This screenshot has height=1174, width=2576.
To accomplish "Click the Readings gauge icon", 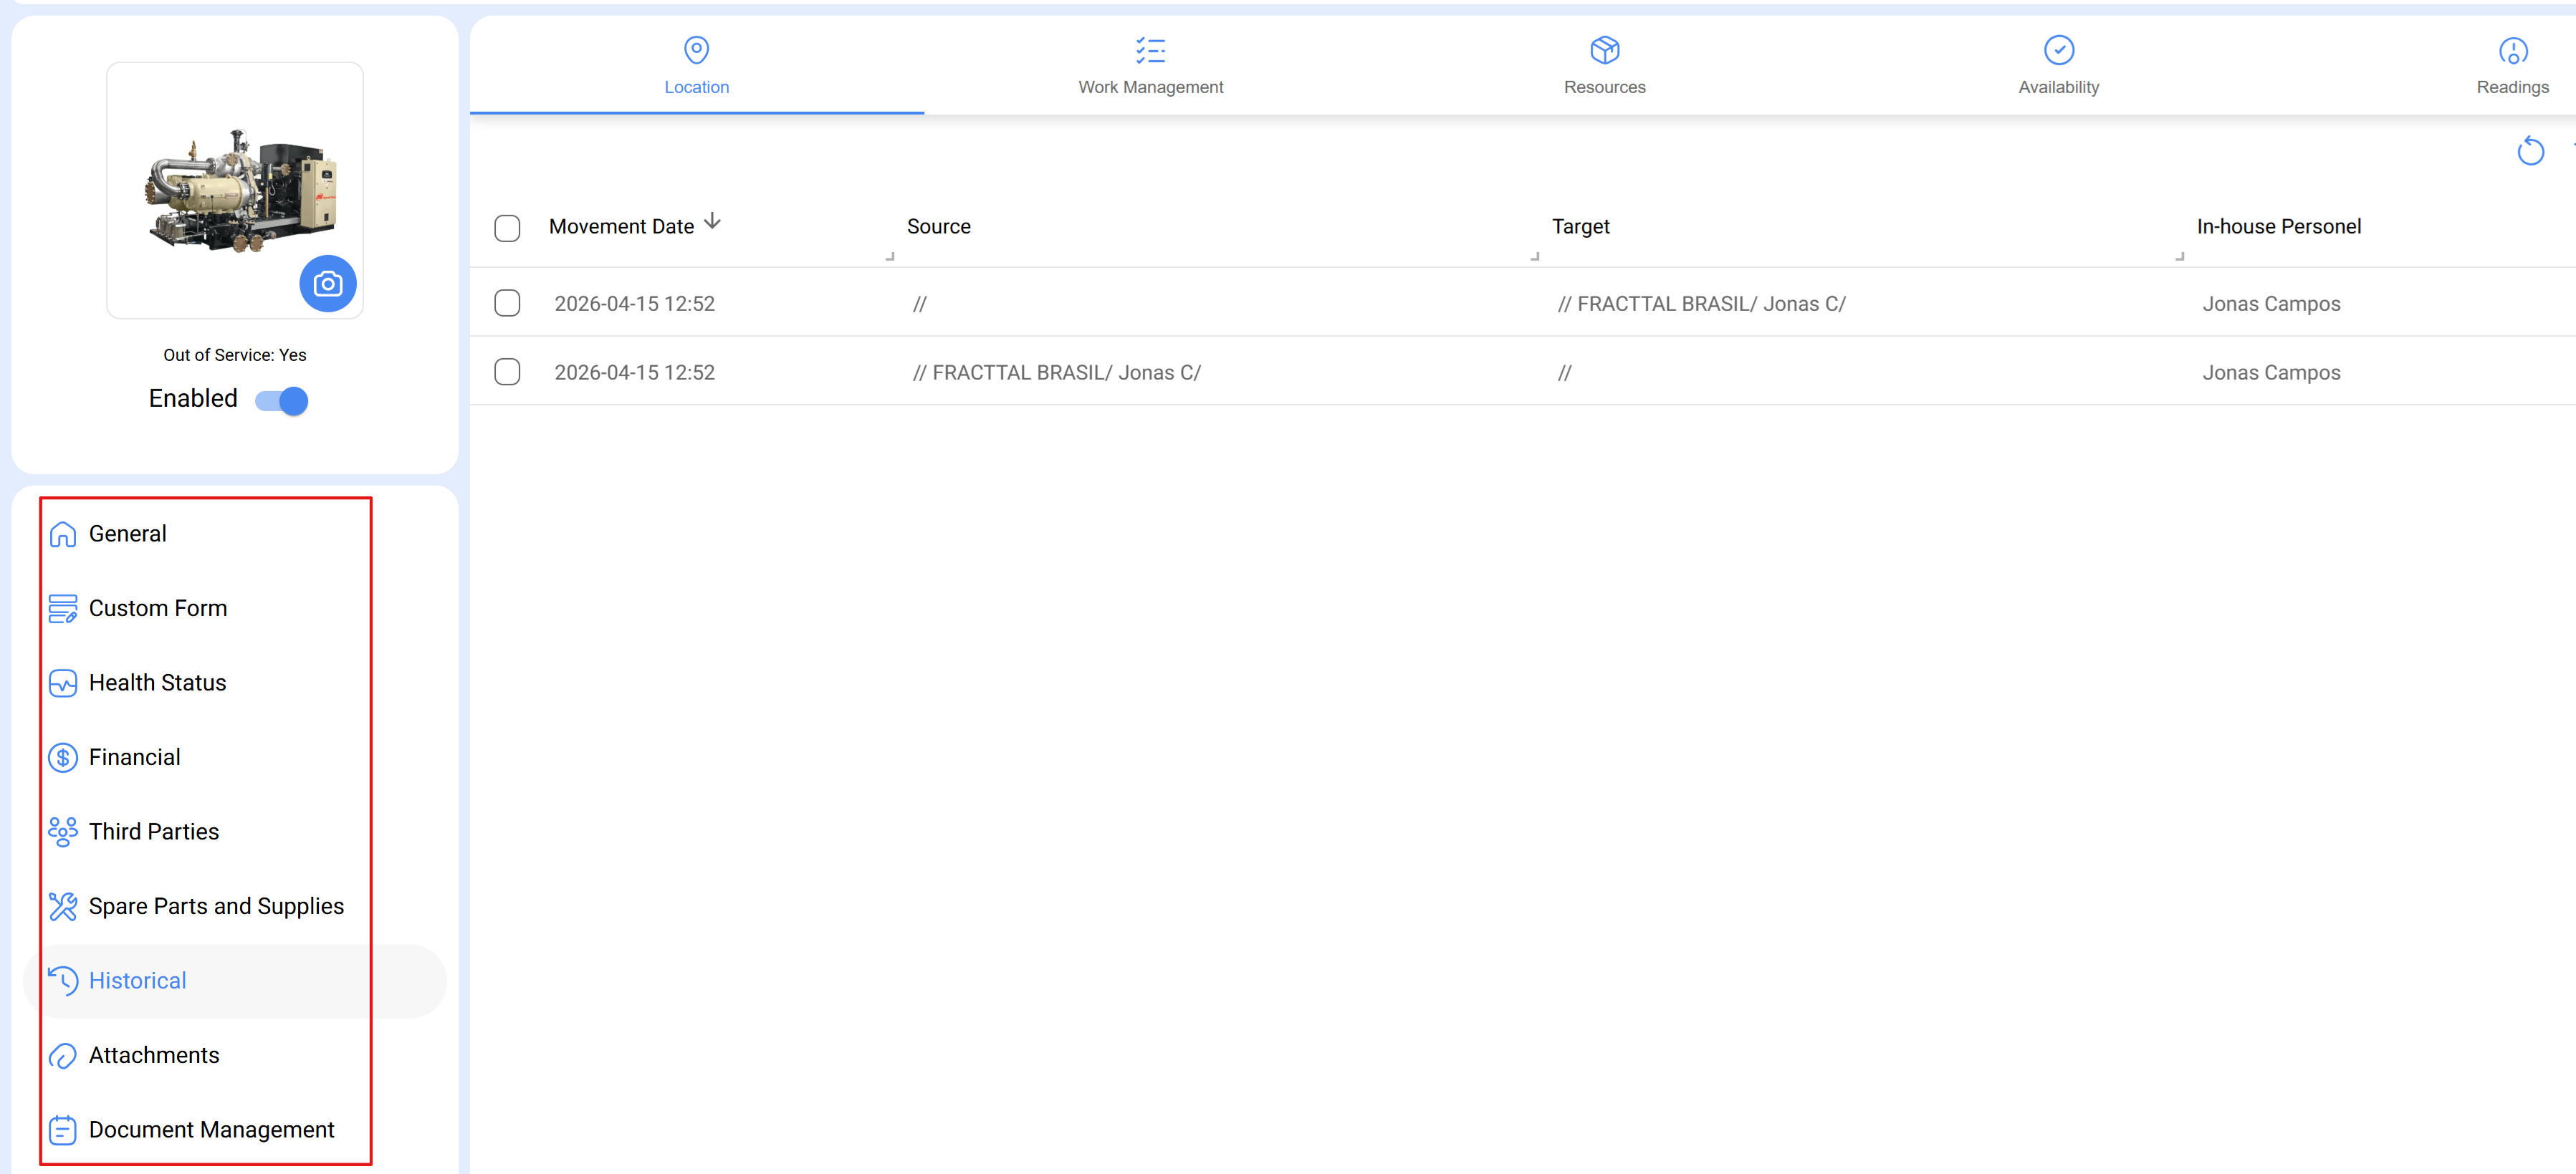I will (x=2512, y=50).
